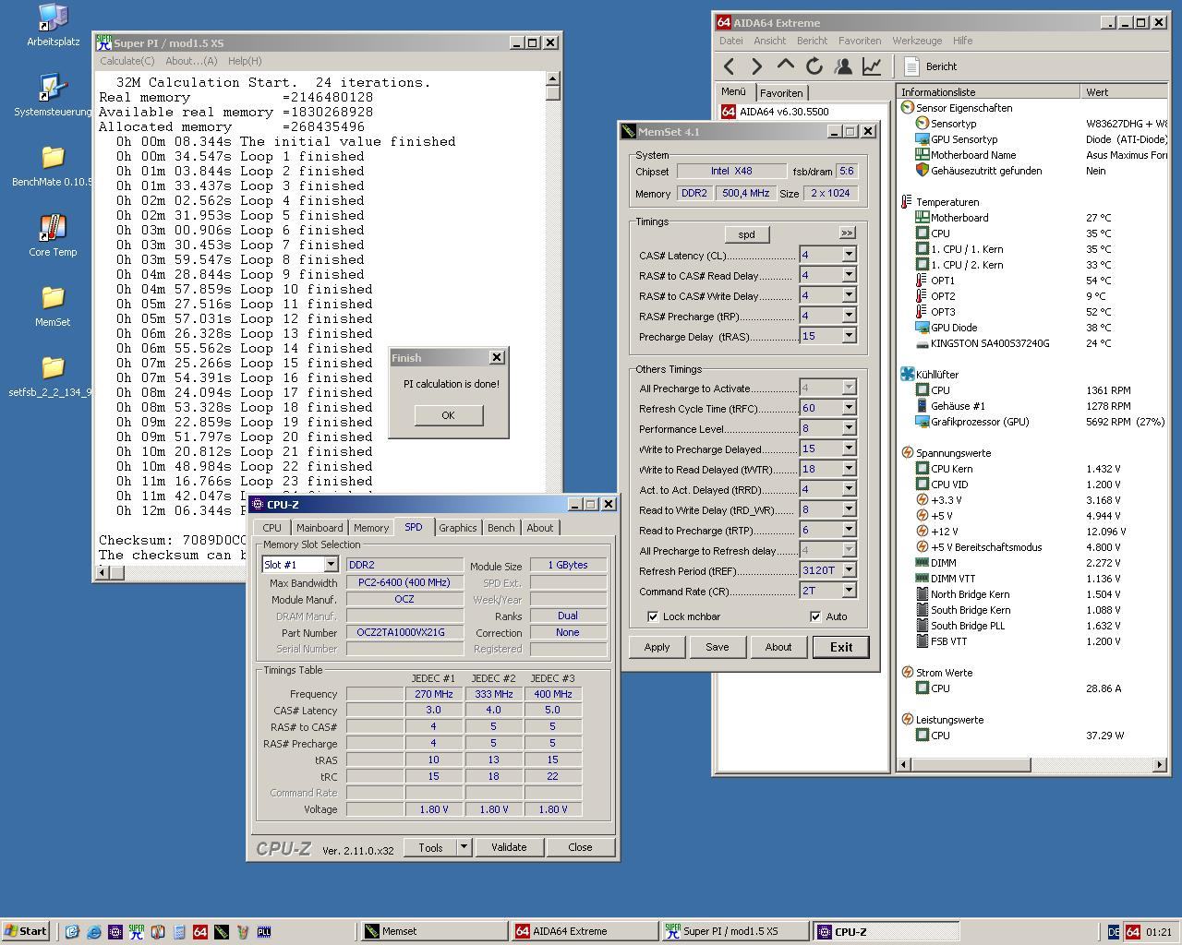Click Internet Explorer quick launch icon
This screenshot has width=1182, height=945.
point(94,932)
